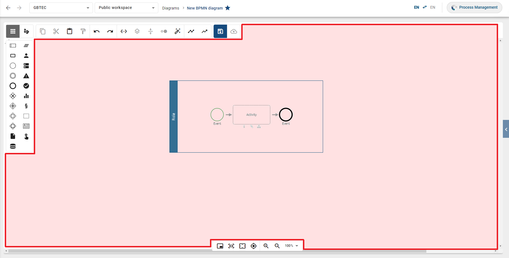Pick the dashed rectangle group symbol
The height and width of the screenshot is (258, 509).
click(26, 116)
